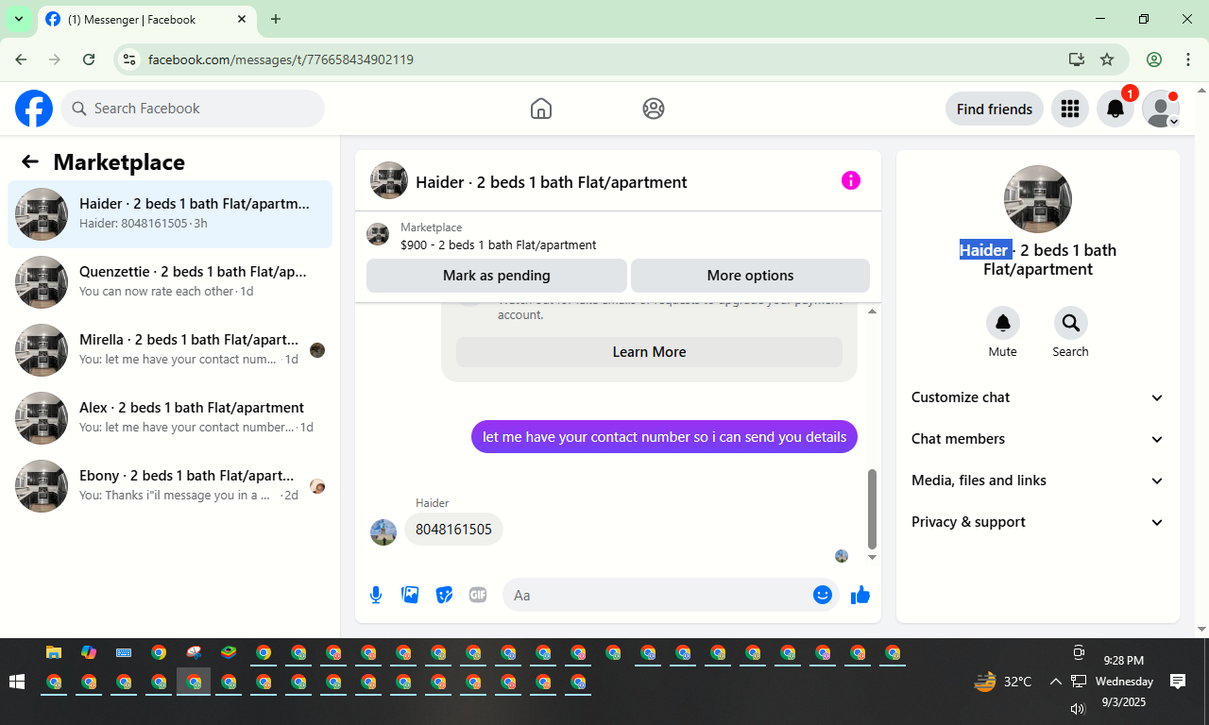The width and height of the screenshot is (1209, 725).
Task: Select the Messenger | Facebook browser tab
Action: [x=146, y=19]
